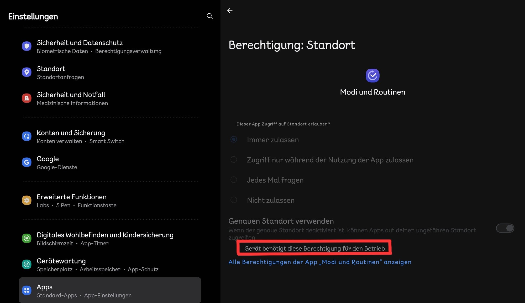Screen dimensions: 525x303
Task: Select the Immer zulassen radio button
Action: (x=234, y=140)
